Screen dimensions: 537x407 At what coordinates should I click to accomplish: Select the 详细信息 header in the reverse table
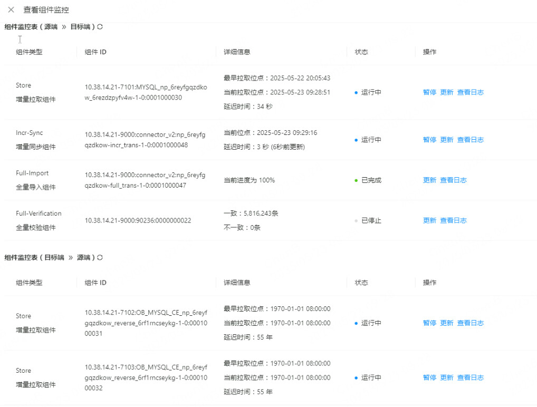point(237,283)
